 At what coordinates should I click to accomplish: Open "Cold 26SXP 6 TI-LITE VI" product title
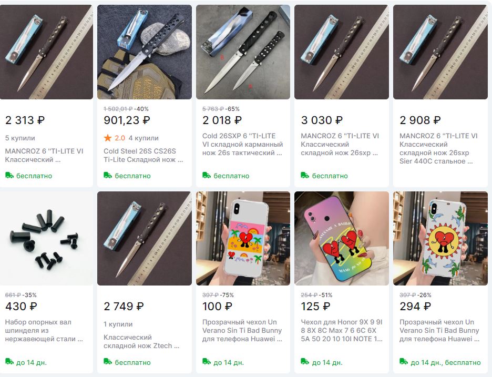coord(242,145)
